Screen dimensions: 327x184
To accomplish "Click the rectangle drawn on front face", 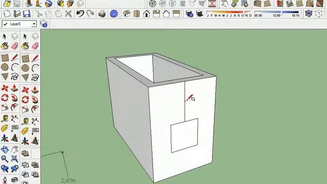I will [184, 135].
